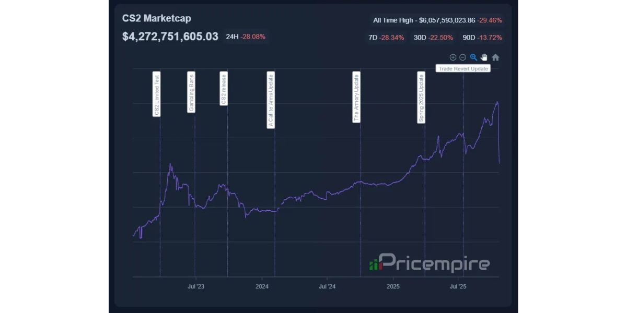Image resolution: width=627 pixels, height=313 pixels.
Task: Select the pan hand tool
Action: 484,57
